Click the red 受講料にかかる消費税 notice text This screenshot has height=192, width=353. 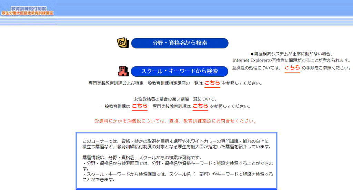click(x=175, y=121)
